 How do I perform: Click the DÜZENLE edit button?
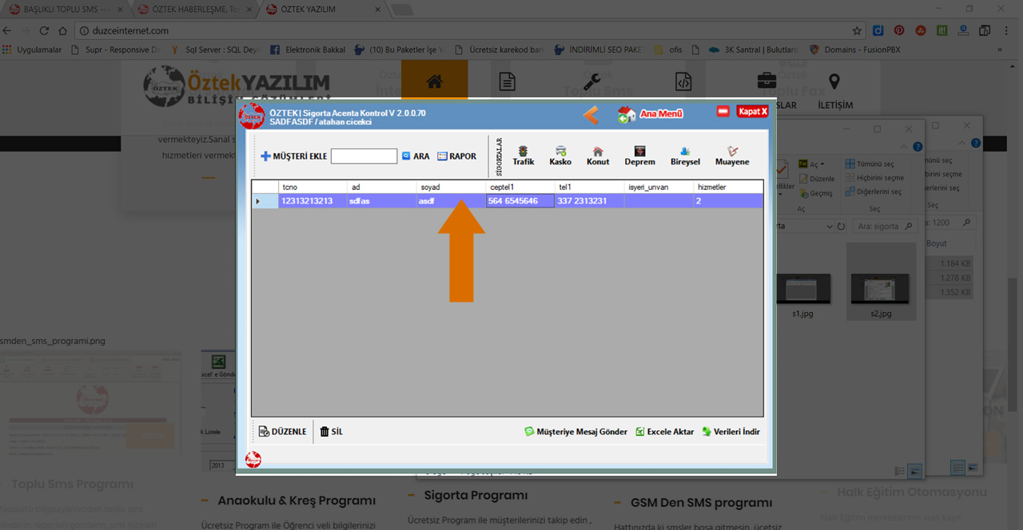point(283,432)
